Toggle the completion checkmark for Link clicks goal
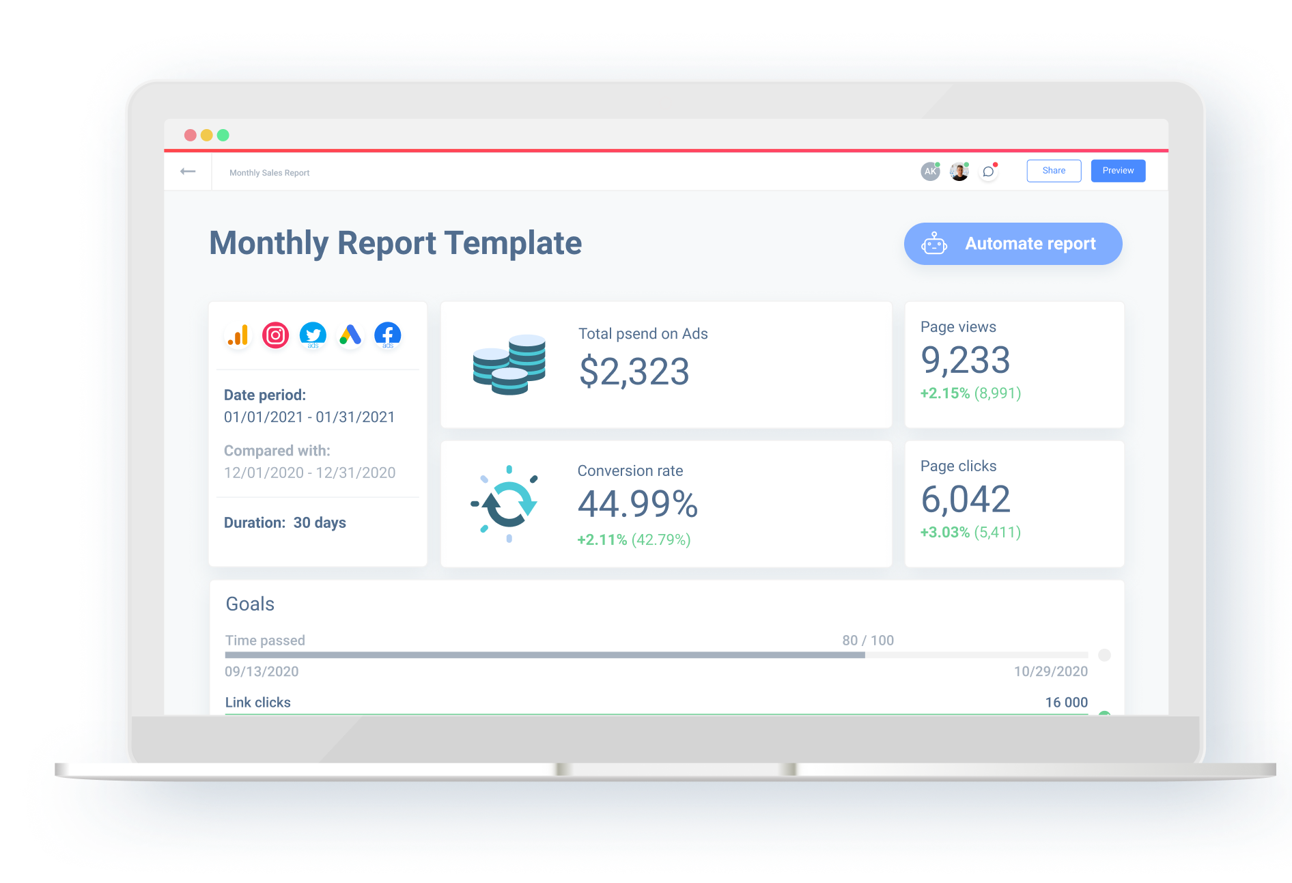 pyautogui.click(x=1104, y=714)
